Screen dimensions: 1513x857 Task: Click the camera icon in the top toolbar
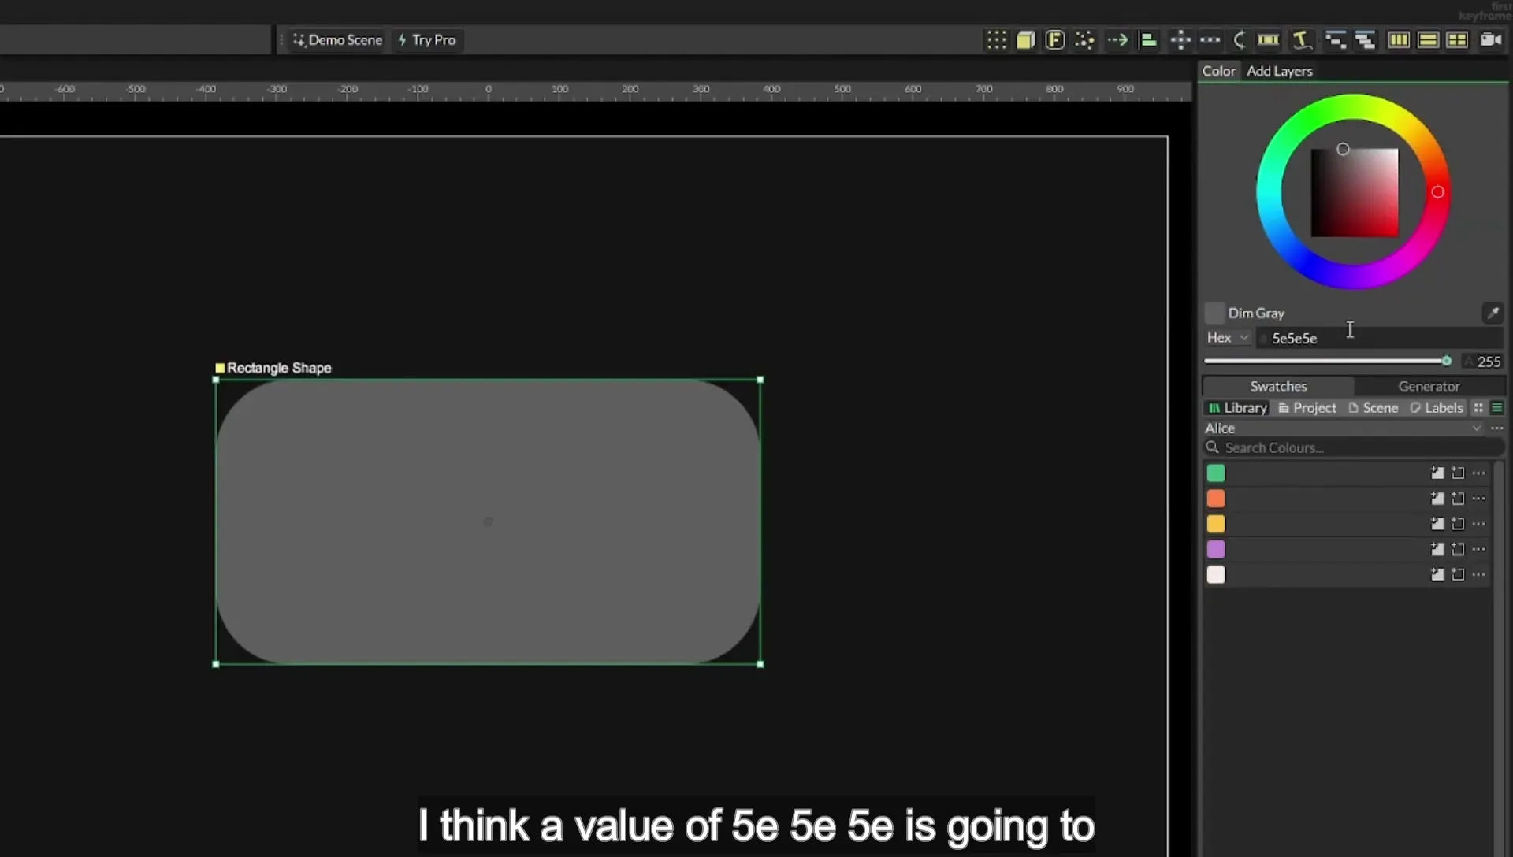(x=1491, y=39)
